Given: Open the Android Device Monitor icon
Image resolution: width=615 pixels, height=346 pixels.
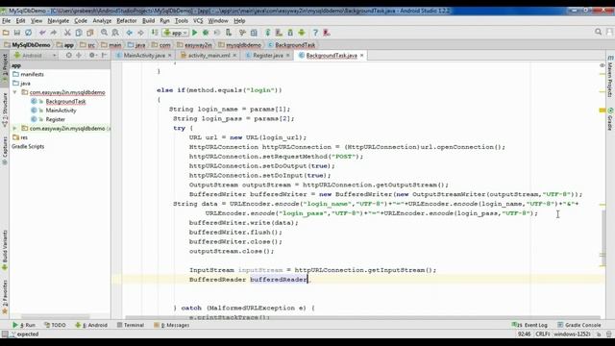Looking at the screenshot, I should (302, 33).
